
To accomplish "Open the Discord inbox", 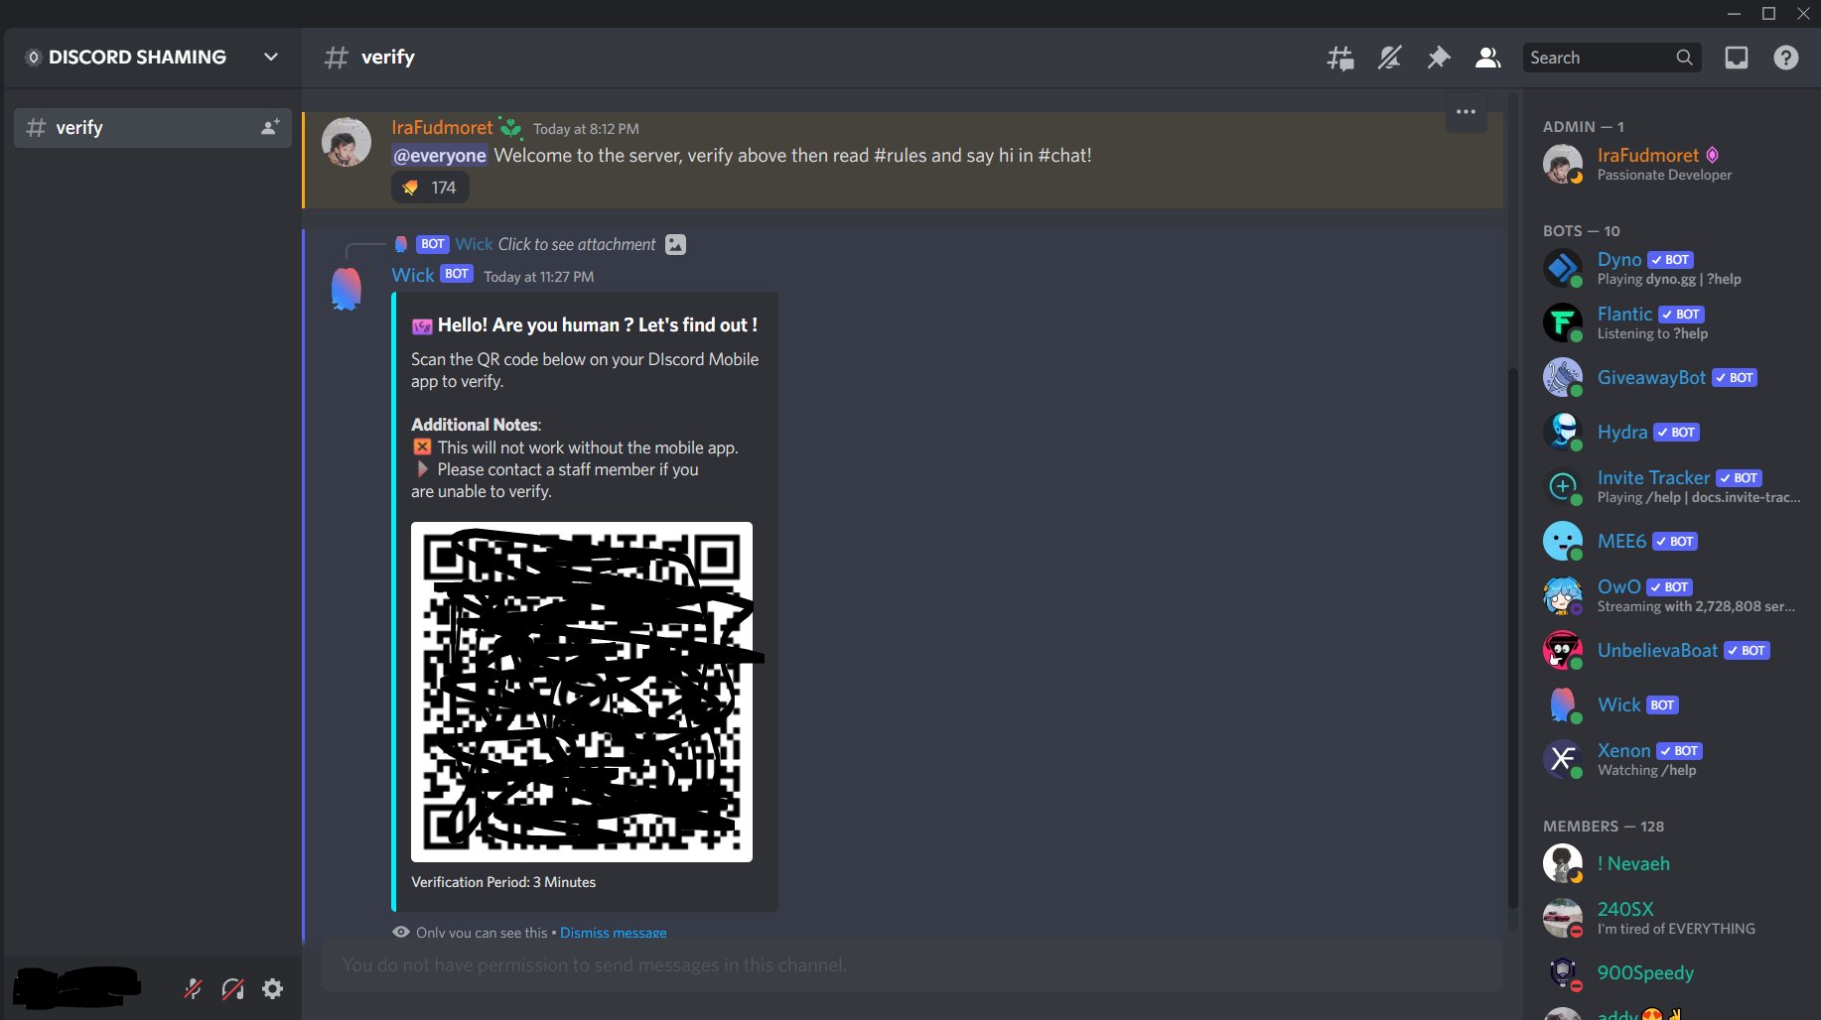I will coord(1736,57).
